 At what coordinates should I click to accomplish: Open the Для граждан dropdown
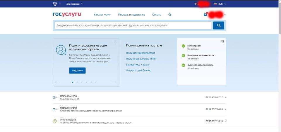coord(75,4)
